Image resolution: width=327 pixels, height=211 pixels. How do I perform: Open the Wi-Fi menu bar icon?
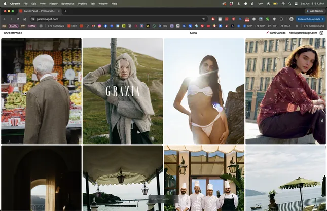click(x=283, y=4)
